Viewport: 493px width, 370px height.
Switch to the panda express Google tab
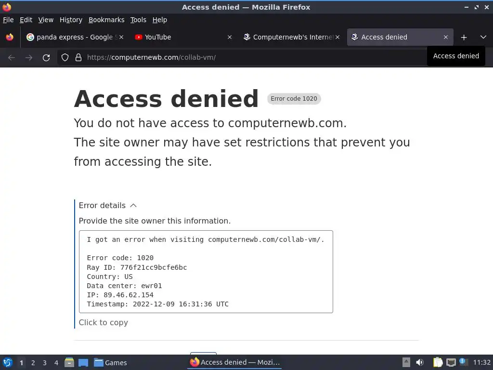[x=75, y=37]
